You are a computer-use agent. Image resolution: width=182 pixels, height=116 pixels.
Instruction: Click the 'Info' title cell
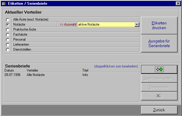[85, 75]
